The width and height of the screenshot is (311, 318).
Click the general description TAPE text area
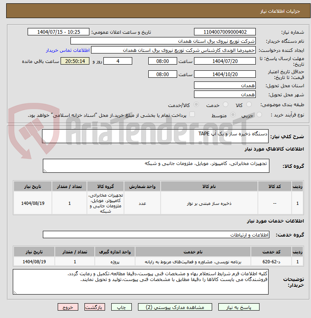[155, 136]
